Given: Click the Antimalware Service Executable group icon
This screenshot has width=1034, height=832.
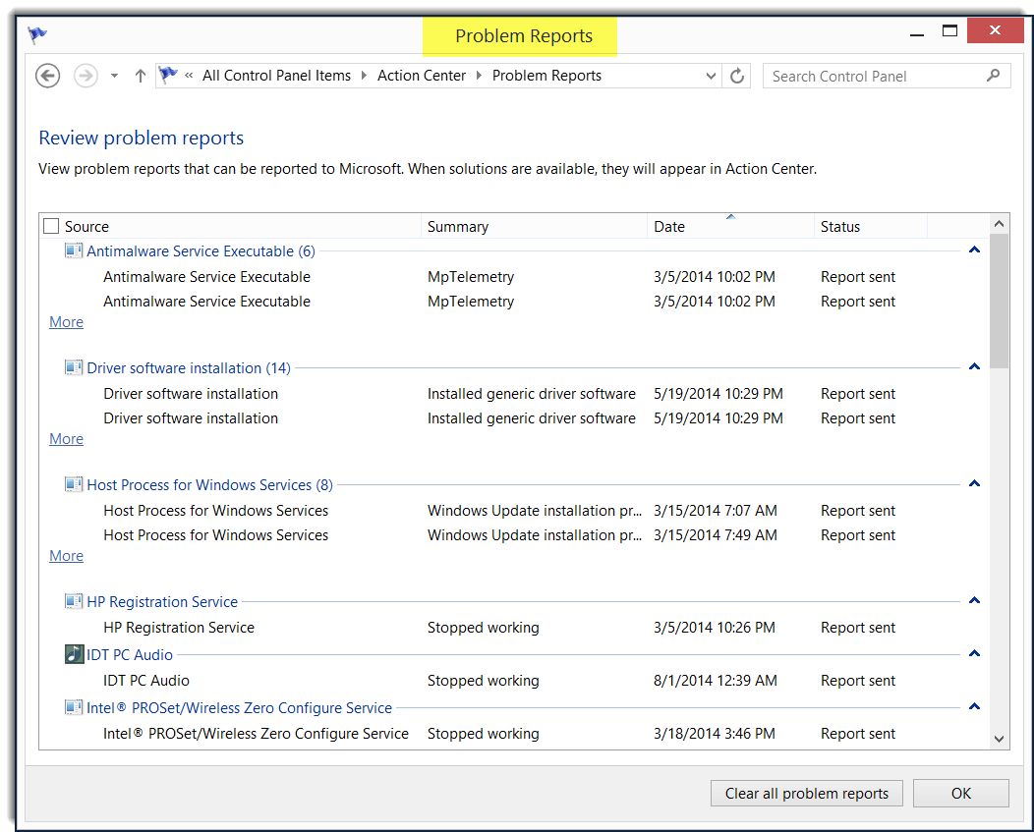Looking at the screenshot, I should (x=73, y=250).
